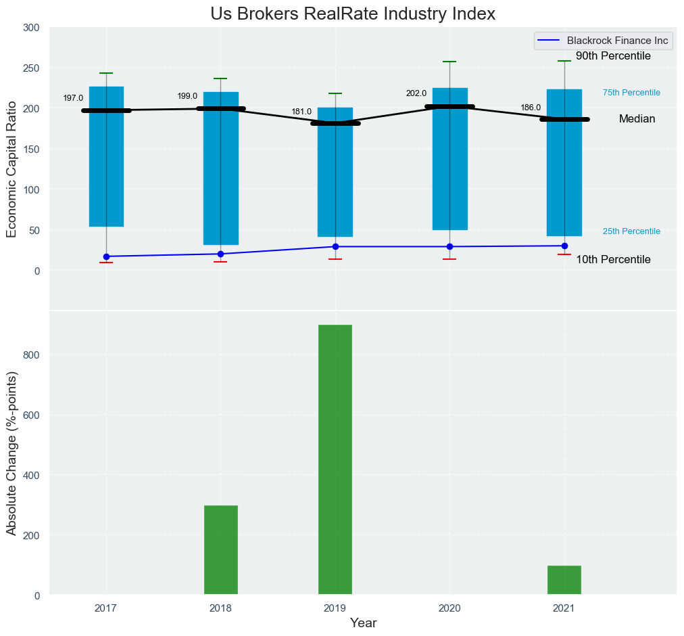Click the 2021 Blackrock blue data point
Viewport: 684px width, 636px height.
(564, 246)
